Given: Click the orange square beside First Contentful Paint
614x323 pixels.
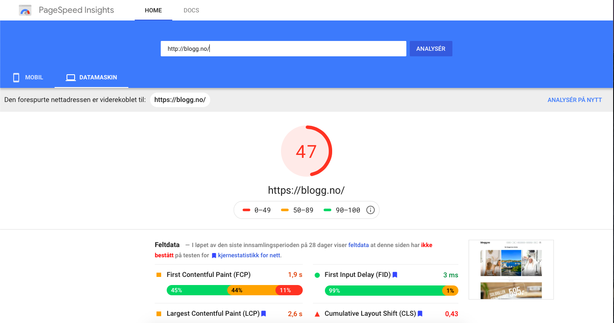Looking at the screenshot, I should coord(159,275).
